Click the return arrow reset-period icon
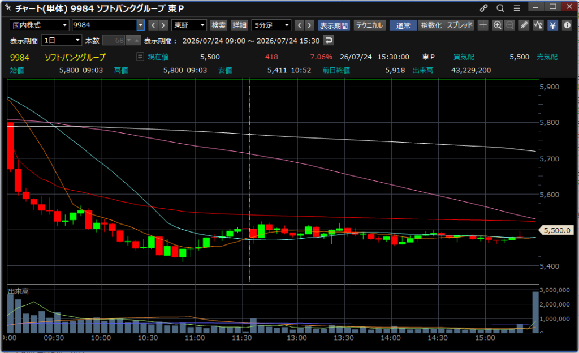 [329, 40]
